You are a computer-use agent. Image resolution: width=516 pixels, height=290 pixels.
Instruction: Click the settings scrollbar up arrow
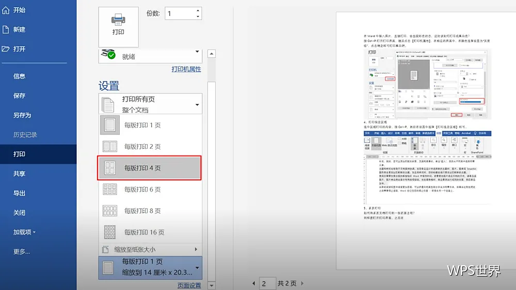(x=212, y=54)
